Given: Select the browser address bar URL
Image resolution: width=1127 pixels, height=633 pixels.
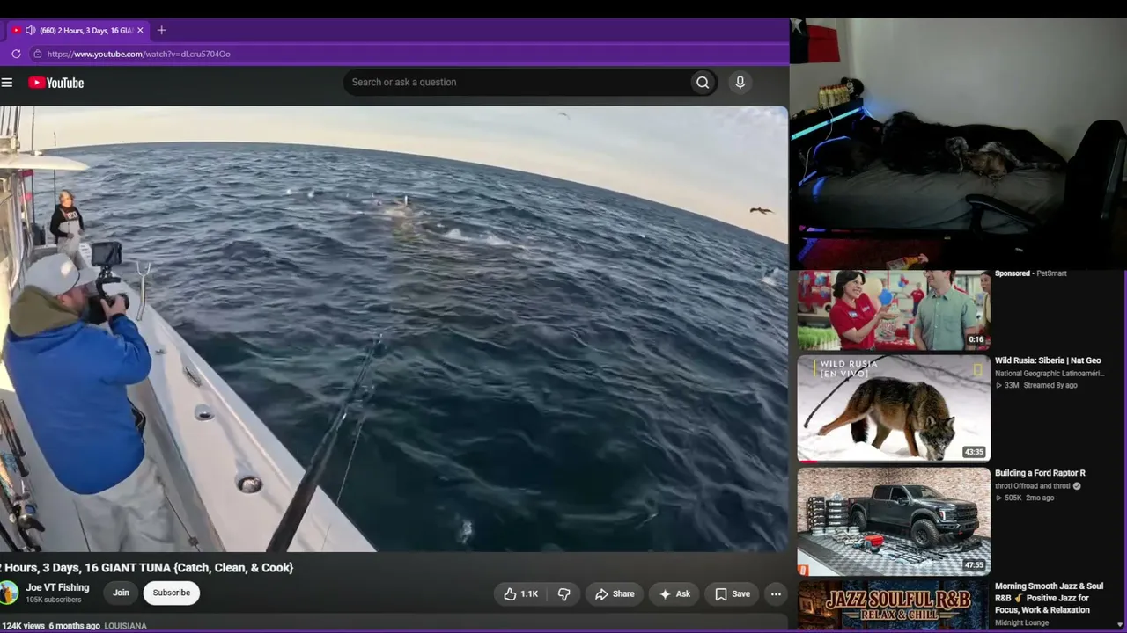Looking at the screenshot, I should tap(139, 54).
